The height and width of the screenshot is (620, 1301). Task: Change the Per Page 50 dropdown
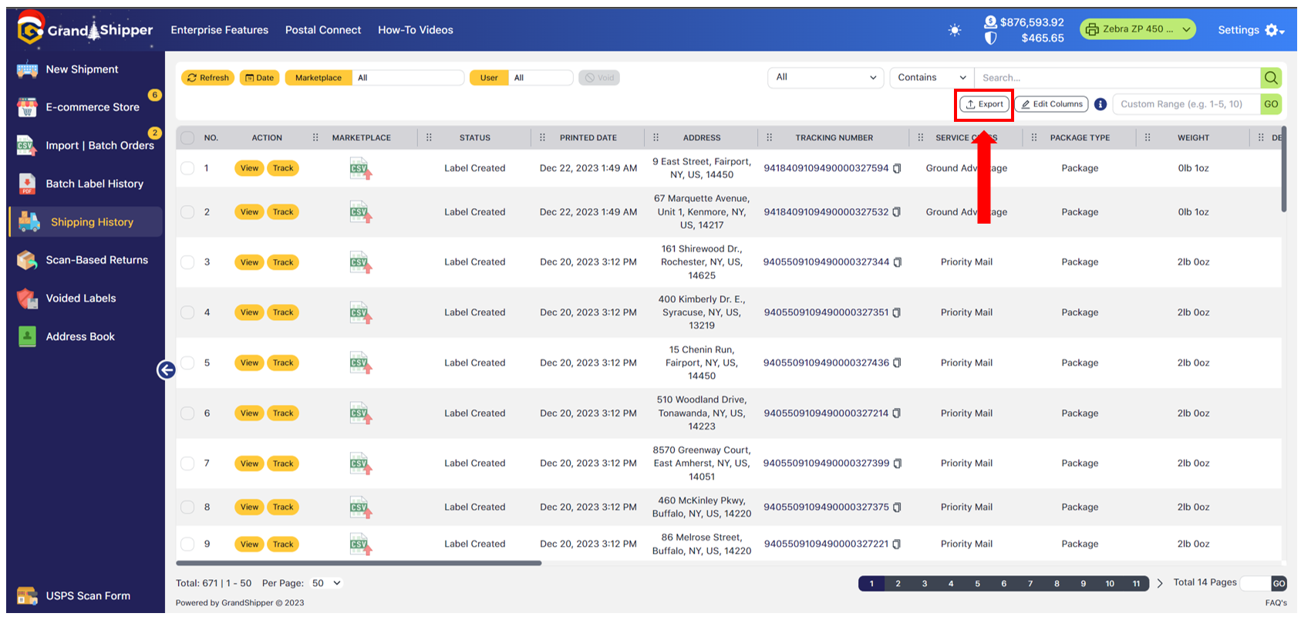click(326, 583)
